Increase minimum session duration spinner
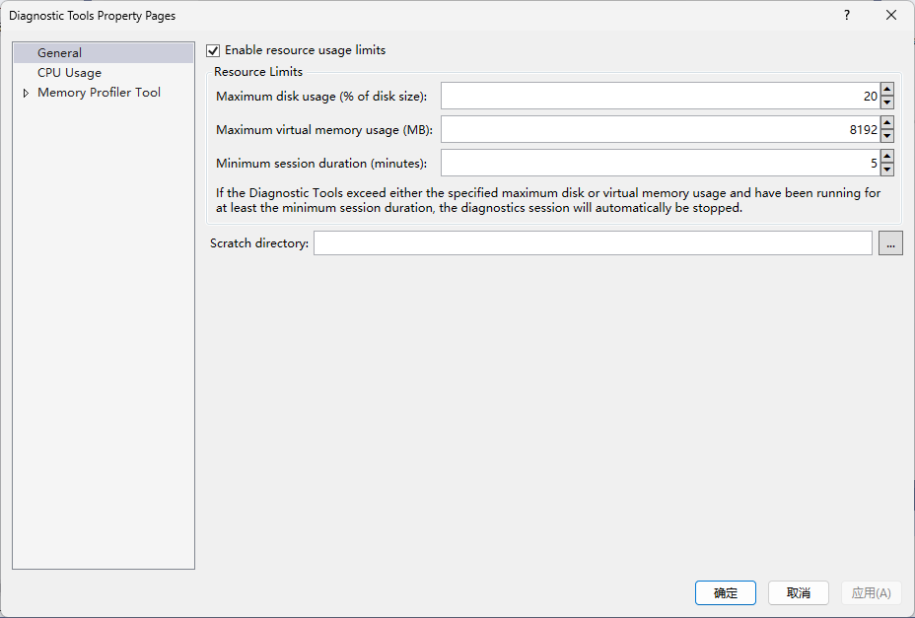The height and width of the screenshot is (618, 915). click(887, 157)
